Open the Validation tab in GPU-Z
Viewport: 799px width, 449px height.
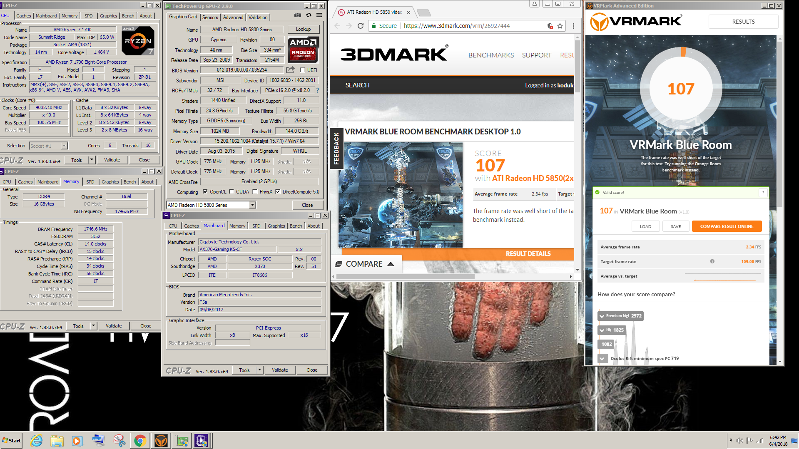(x=258, y=17)
